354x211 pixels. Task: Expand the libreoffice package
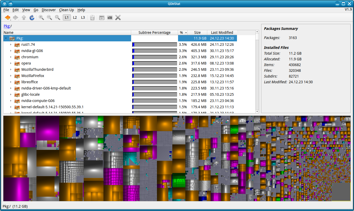click(x=11, y=82)
